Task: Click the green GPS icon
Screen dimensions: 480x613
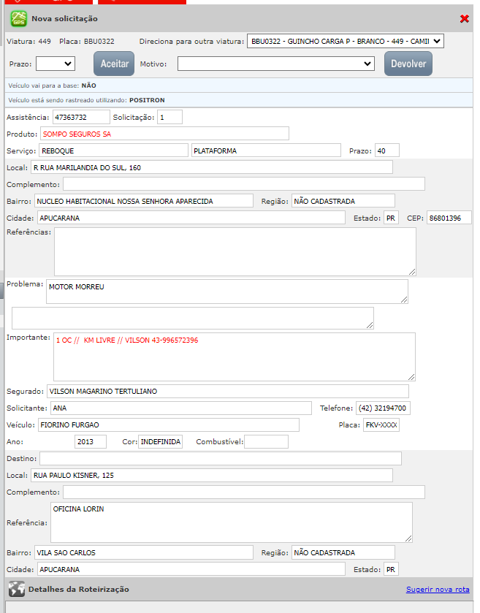Action: [18, 19]
